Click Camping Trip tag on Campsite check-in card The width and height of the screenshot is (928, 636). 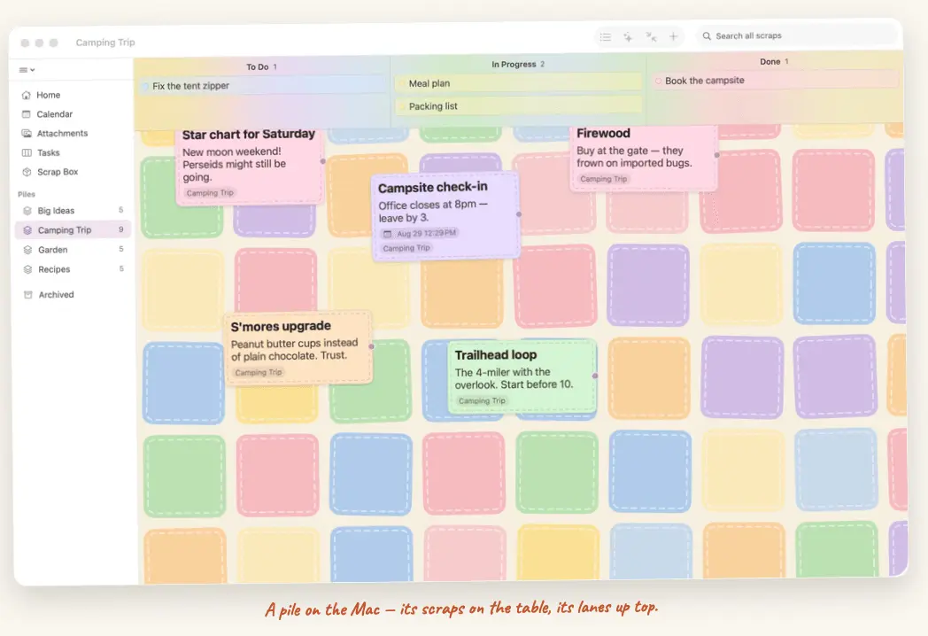point(406,248)
